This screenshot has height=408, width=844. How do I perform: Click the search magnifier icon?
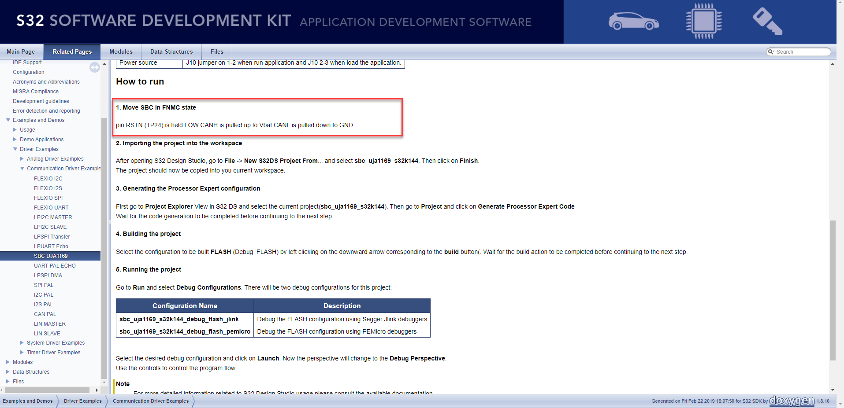pos(771,52)
